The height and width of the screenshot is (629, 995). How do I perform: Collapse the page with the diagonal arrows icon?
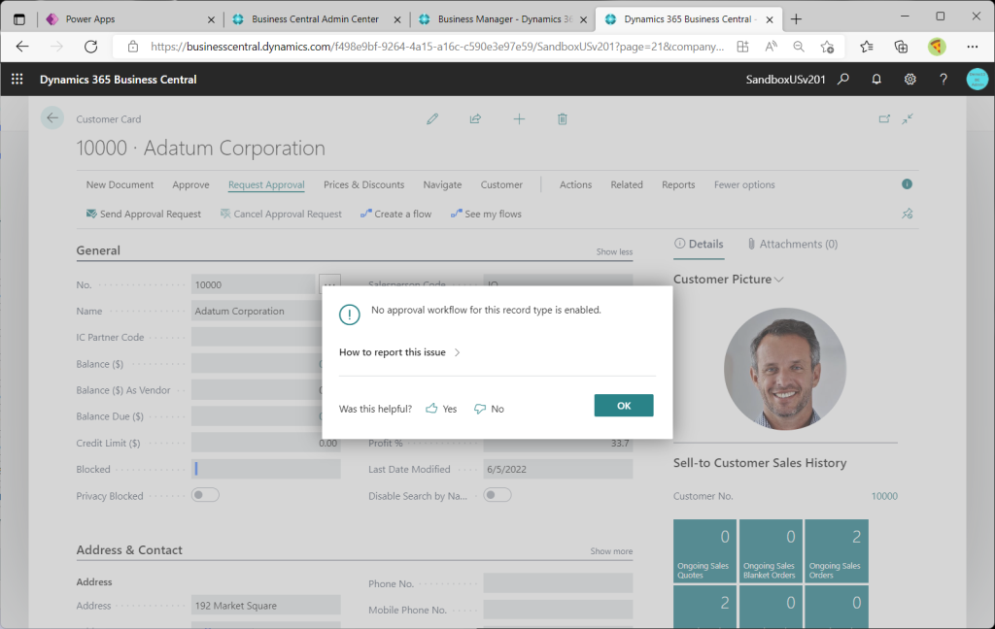[x=909, y=118]
